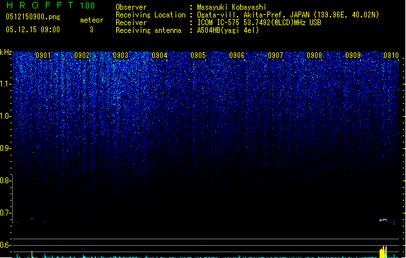The width and height of the screenshot is (406, 258).
Task: Click the 0.9 kHz axis label
Action: (x=5, y=148)
